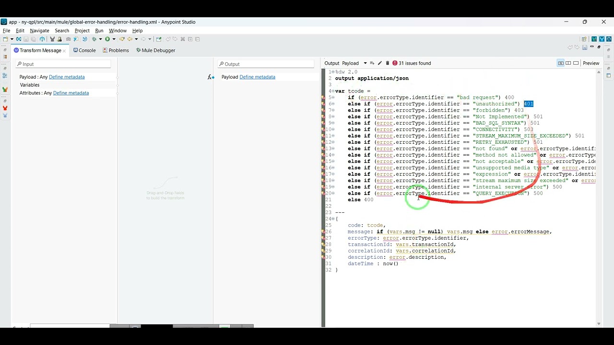Click the Save All toolbar icon

tap(34, 39)
